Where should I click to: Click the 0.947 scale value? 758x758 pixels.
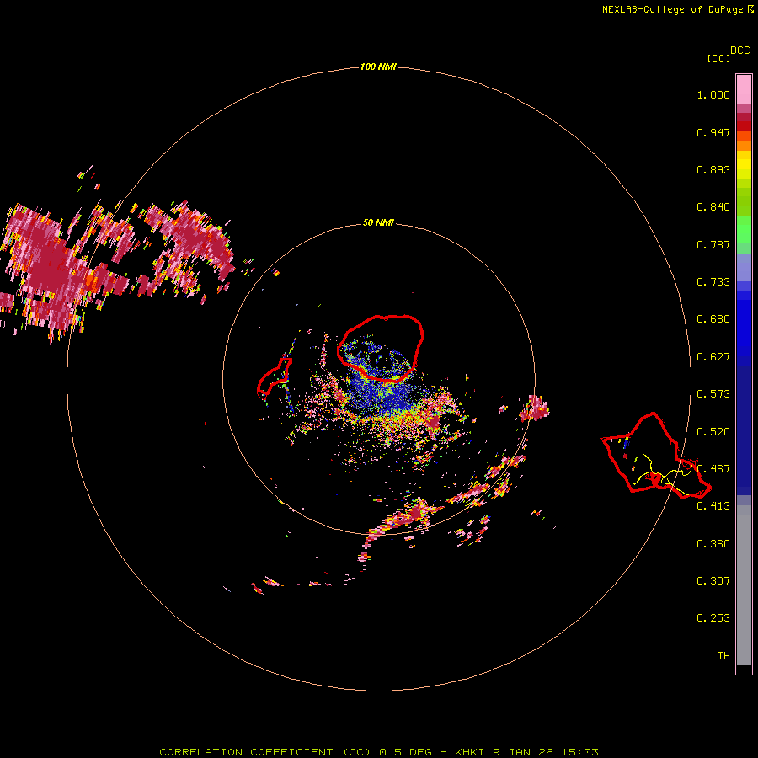click(713, 132)
